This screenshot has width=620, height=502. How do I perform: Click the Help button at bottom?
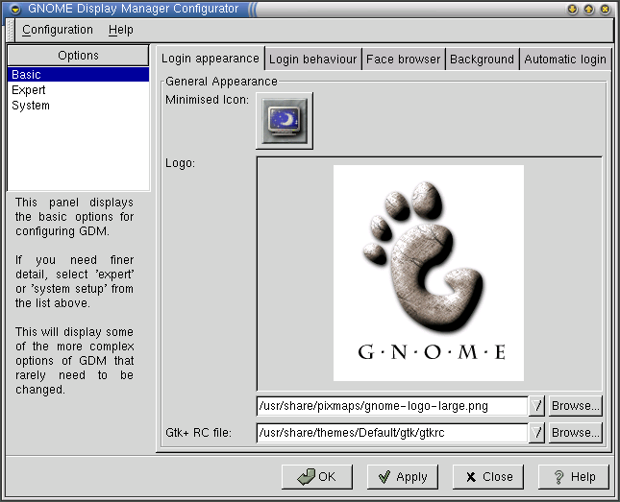click(x=573, y=477)
